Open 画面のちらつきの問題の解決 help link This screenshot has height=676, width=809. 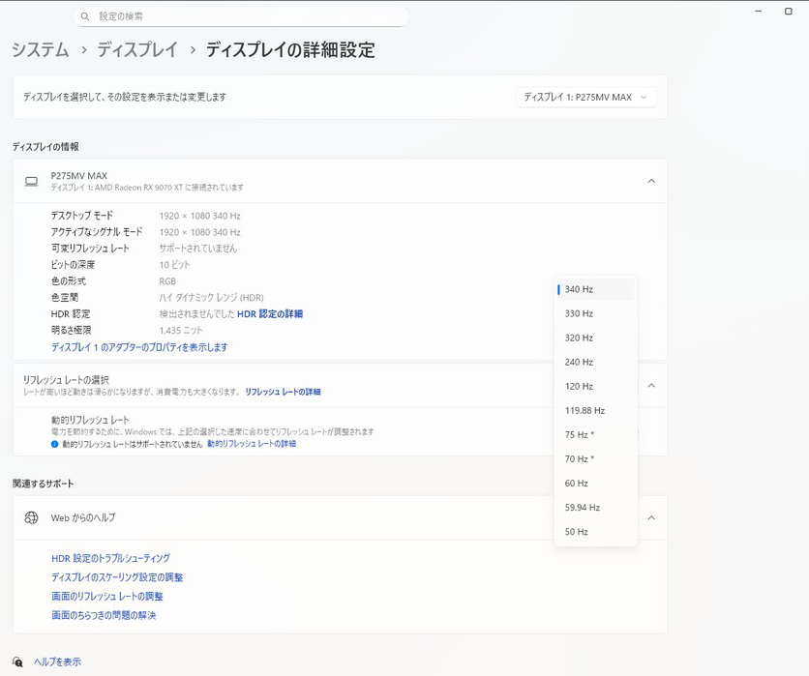(104, 615)
